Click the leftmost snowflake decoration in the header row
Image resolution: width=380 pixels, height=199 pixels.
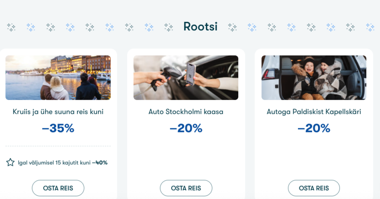(x=11, y=27)
